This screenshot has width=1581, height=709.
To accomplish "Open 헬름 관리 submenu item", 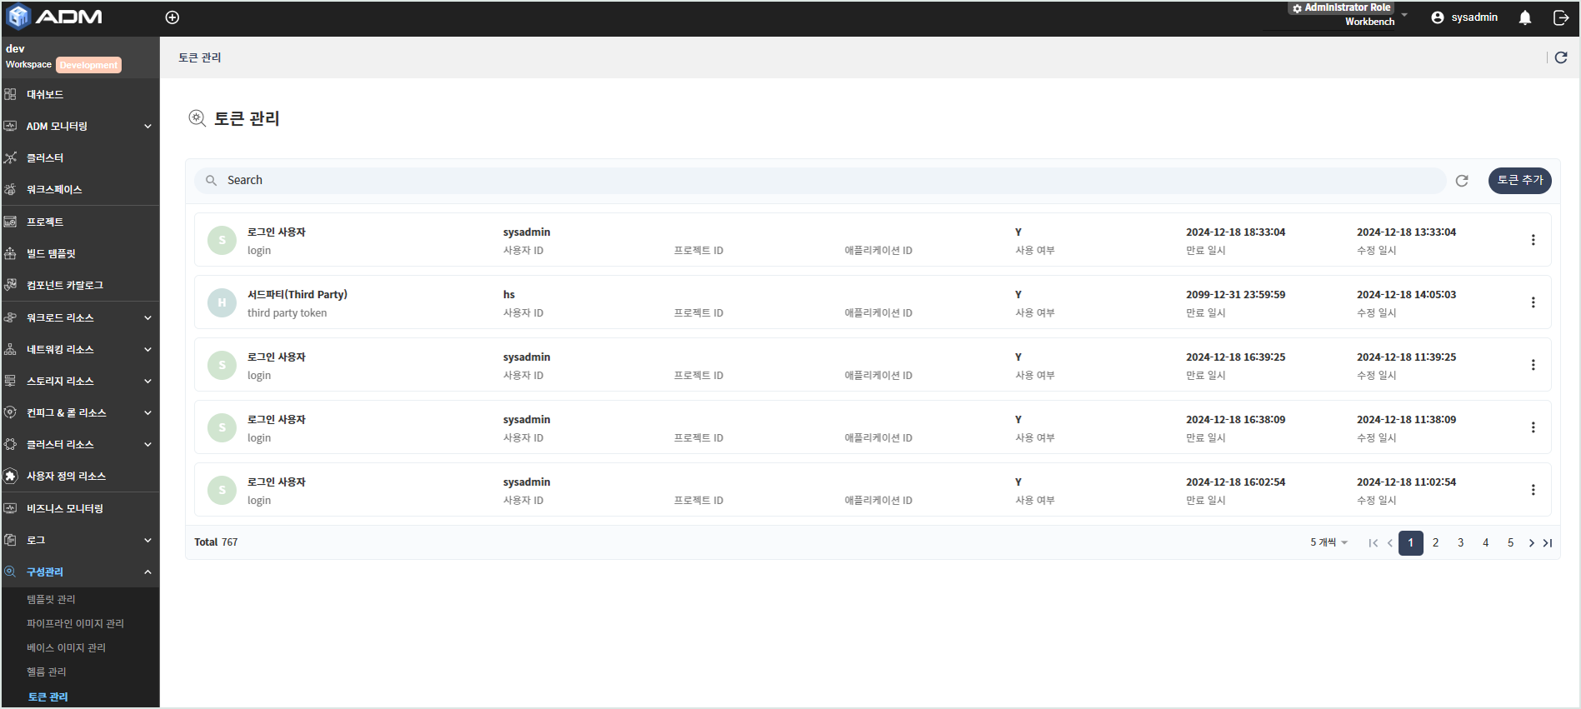I will [46, 672].
